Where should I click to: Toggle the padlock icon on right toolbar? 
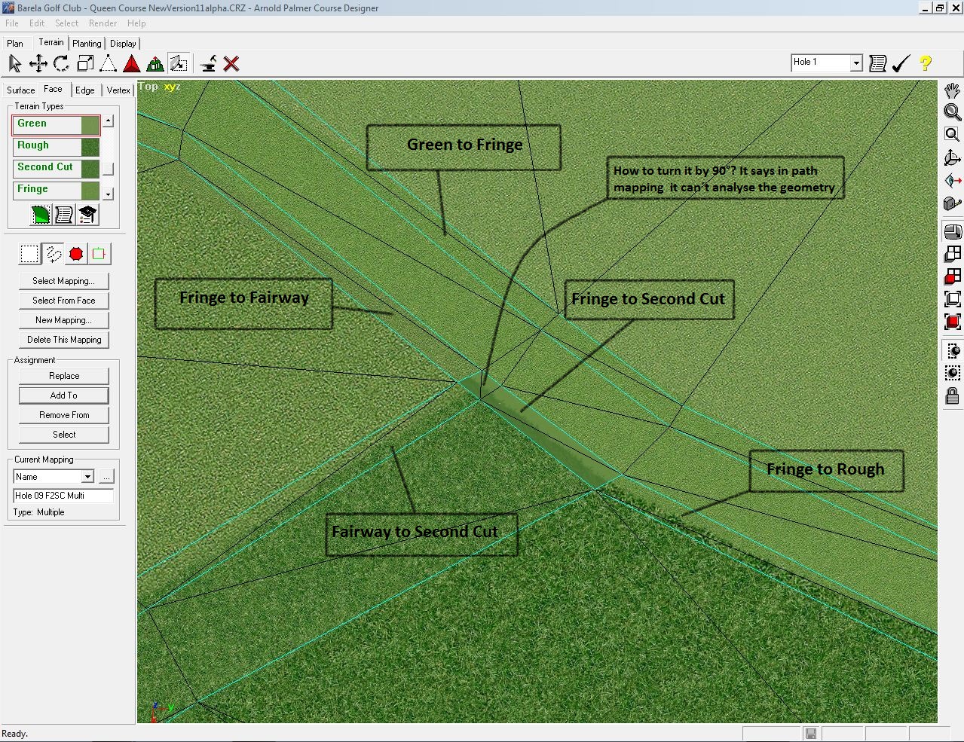point(953,395)
